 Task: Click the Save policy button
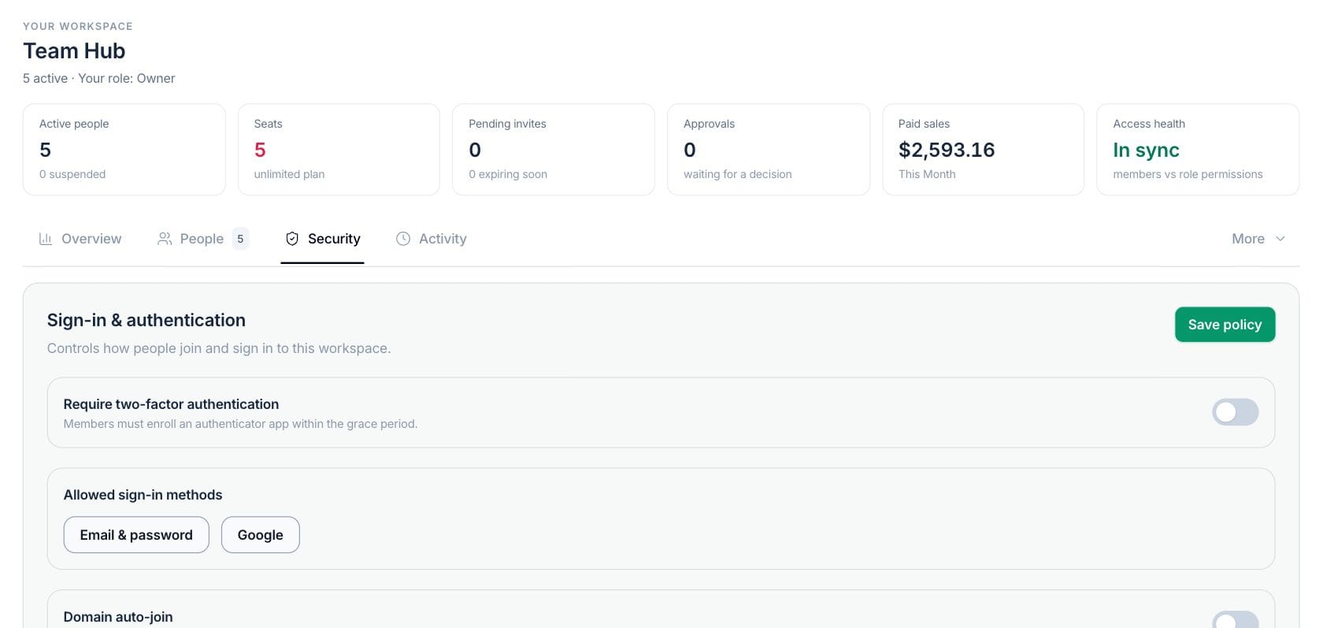(1225, 325)
